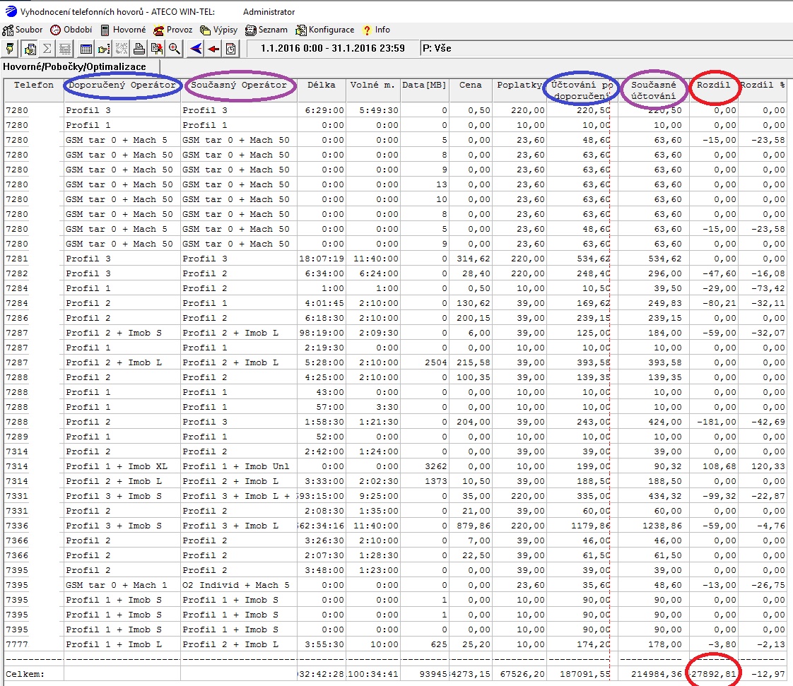Toggle the pressed documents-view toolbar icon

(30, 49)
